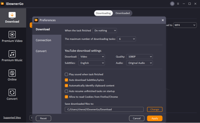Click the settings gear icon in title bar
This screenshot has height=123, width=200.
(172, 4)
